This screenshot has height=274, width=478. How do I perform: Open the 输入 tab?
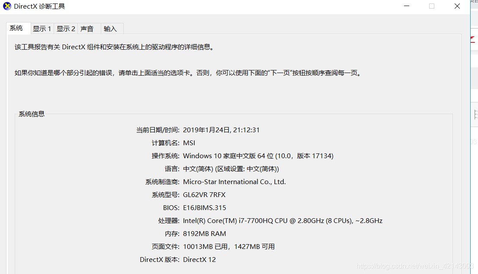click(x=112, y=29)
